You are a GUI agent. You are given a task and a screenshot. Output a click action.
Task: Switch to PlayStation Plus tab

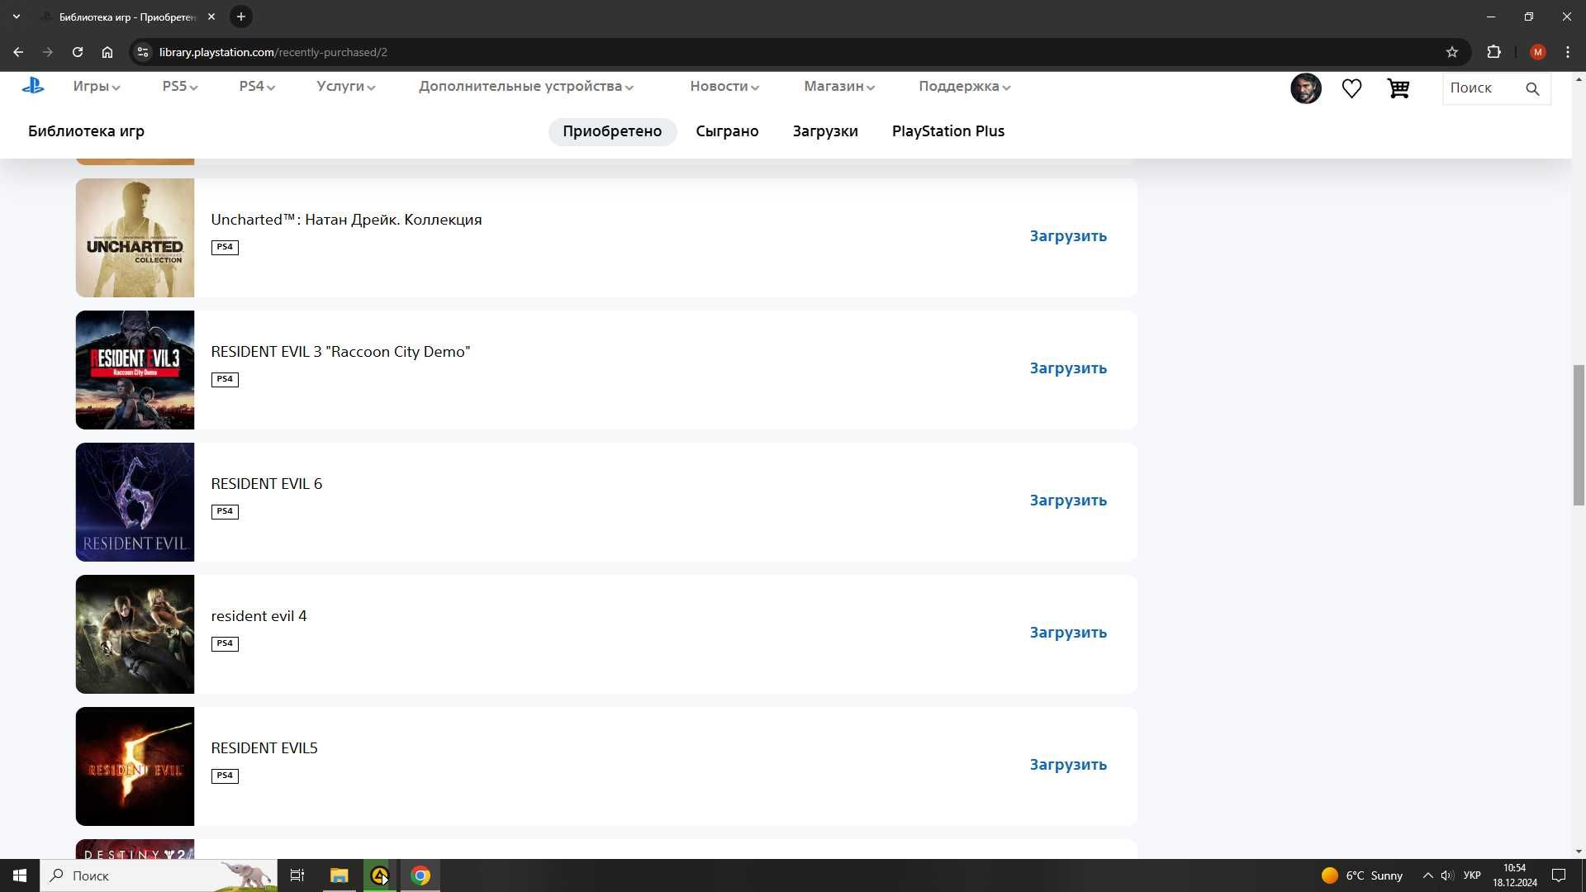948,131
